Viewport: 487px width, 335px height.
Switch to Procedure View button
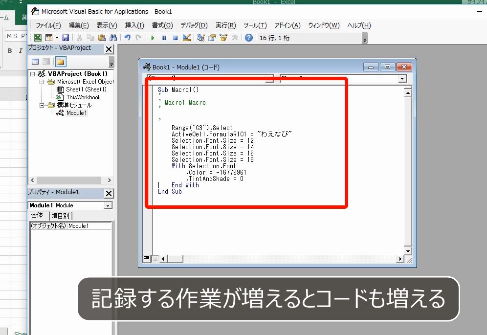click(x=147, y=258)
